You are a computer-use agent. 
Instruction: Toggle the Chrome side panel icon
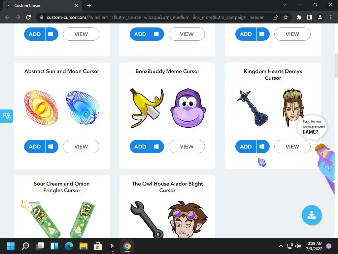[310, 17]
